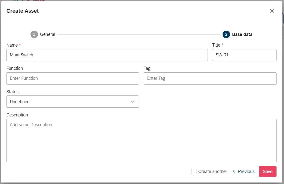The image size is (284, 184).
Task: Click the Create another label text
Action: (x=213, y=172)
